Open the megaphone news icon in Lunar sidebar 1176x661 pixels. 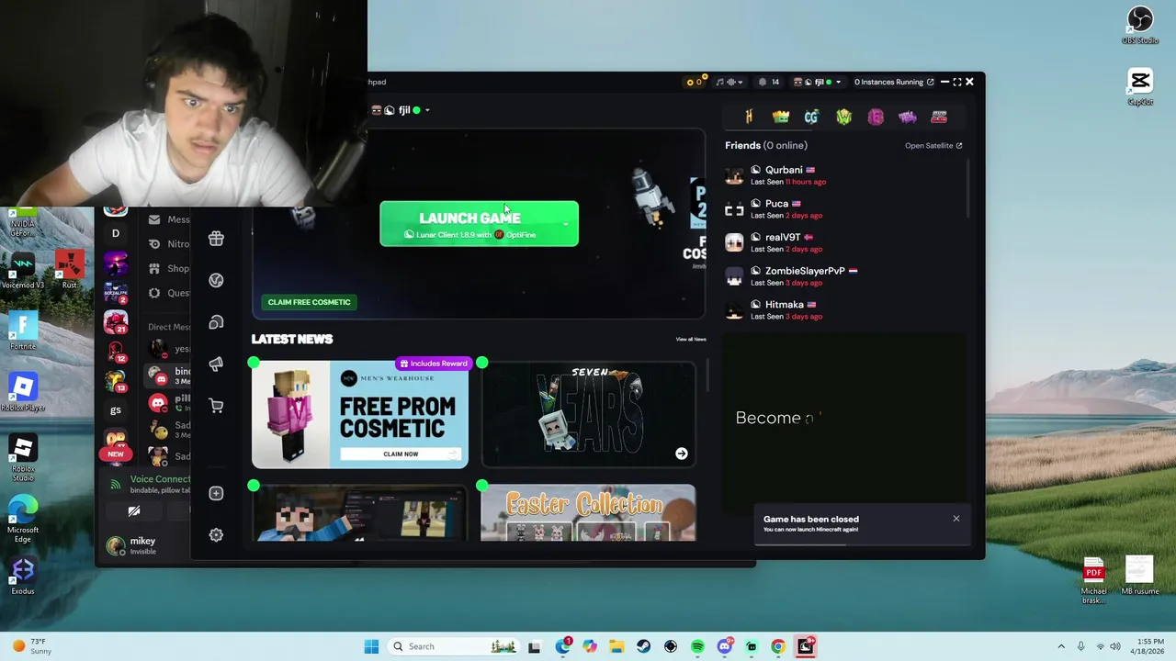[x=216, y=364]
